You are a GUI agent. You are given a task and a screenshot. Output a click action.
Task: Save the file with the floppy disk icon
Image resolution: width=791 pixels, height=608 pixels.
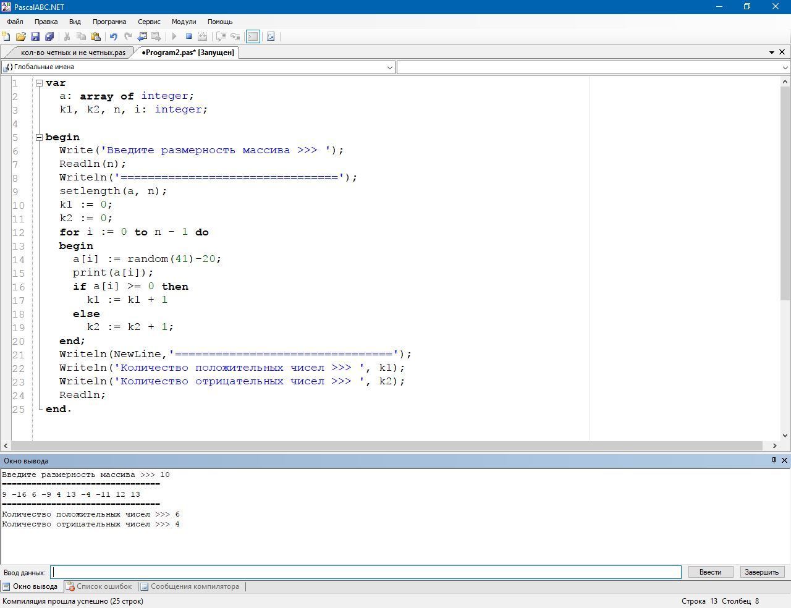(x=35, y=36)
